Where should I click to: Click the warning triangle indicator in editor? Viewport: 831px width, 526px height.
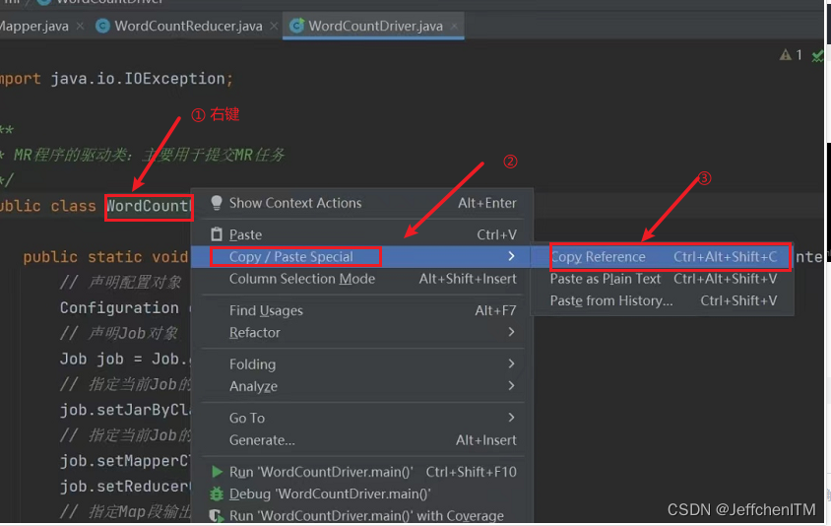point(786,54)
